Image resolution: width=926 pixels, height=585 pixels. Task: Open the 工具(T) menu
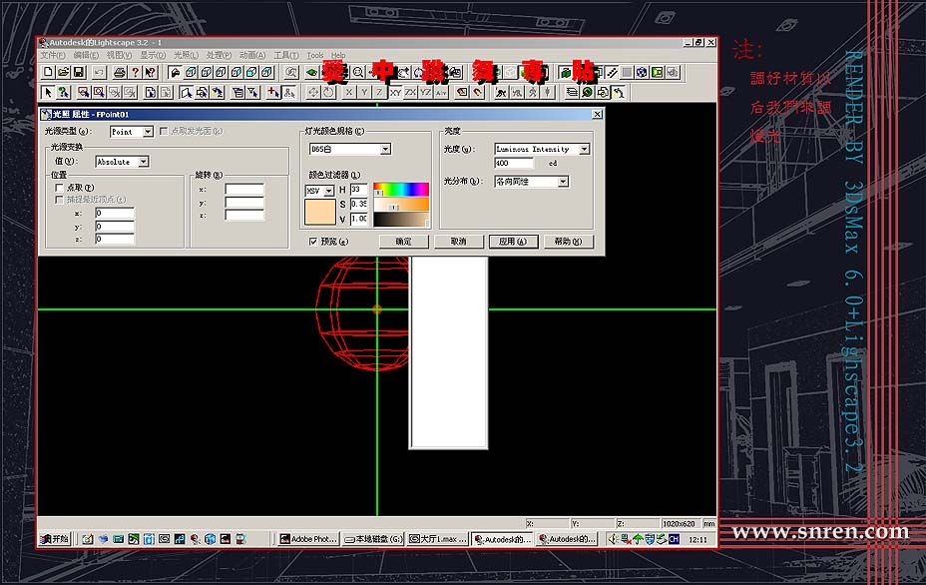(x=285, y=55)
